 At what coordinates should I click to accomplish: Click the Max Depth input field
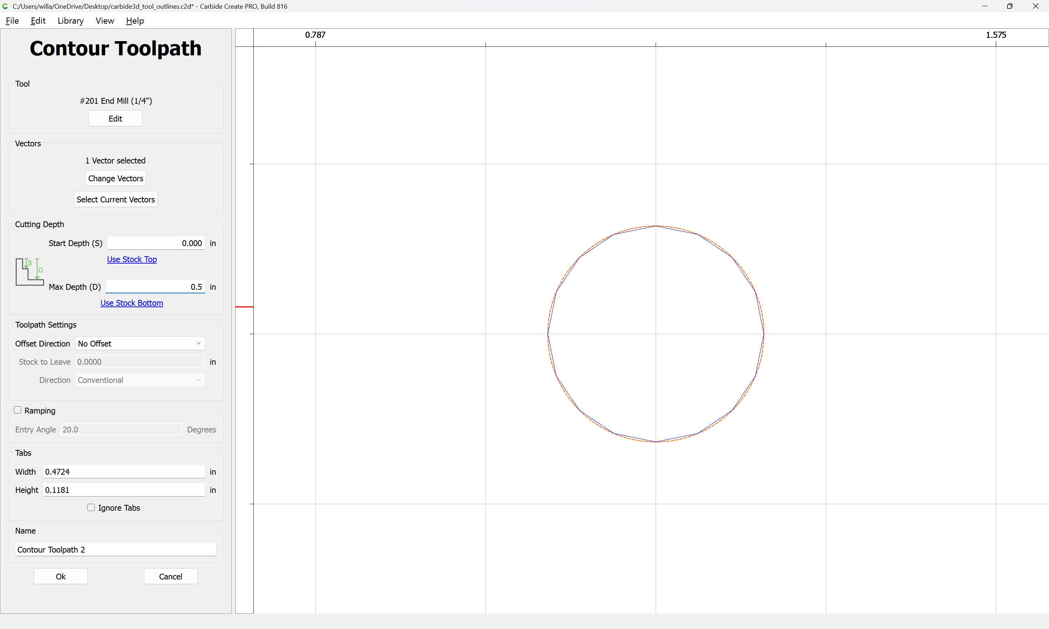(x=156, y=286)
